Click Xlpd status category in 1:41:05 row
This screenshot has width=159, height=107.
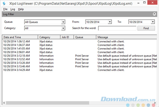coord(46,49)
